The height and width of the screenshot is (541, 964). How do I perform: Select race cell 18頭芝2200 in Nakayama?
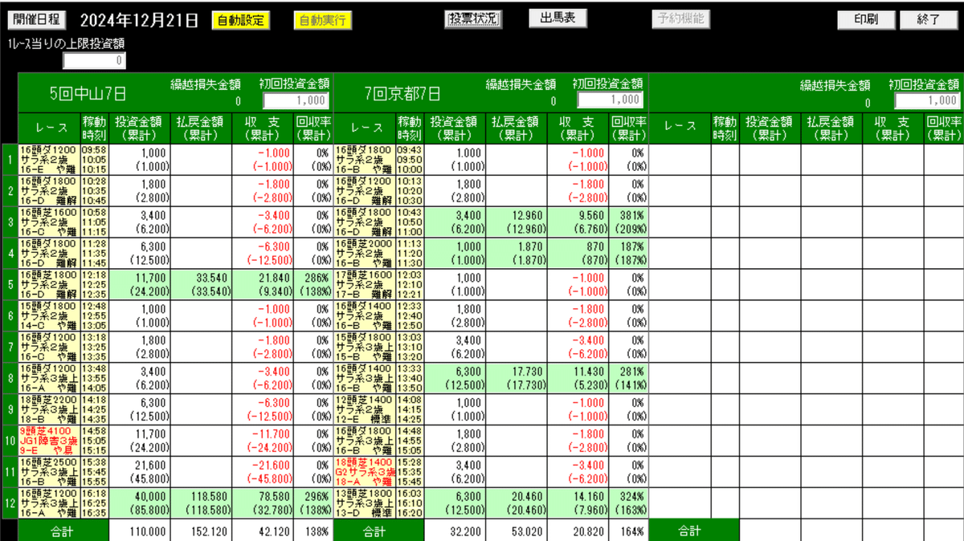(x=49, y=409)
